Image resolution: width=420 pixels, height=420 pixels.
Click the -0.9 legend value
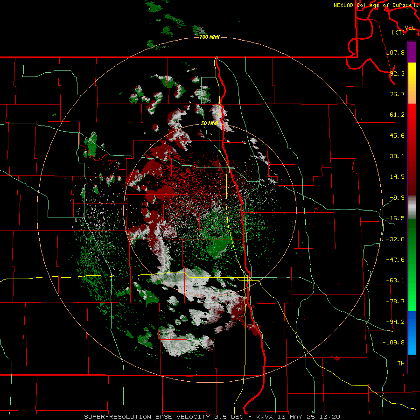pos(397,198)
